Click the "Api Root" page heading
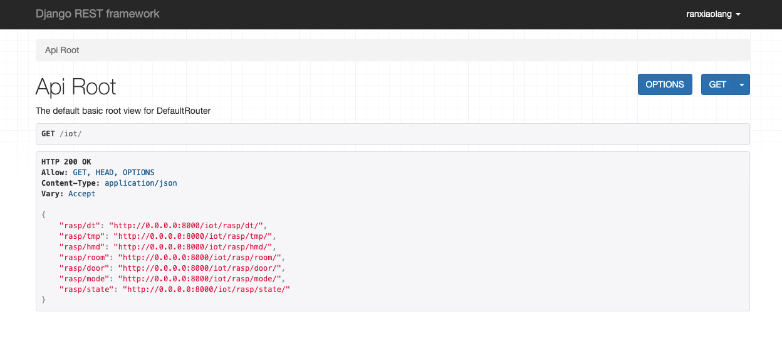This screenshot has height=357, width=782. [x=76, y=86]
